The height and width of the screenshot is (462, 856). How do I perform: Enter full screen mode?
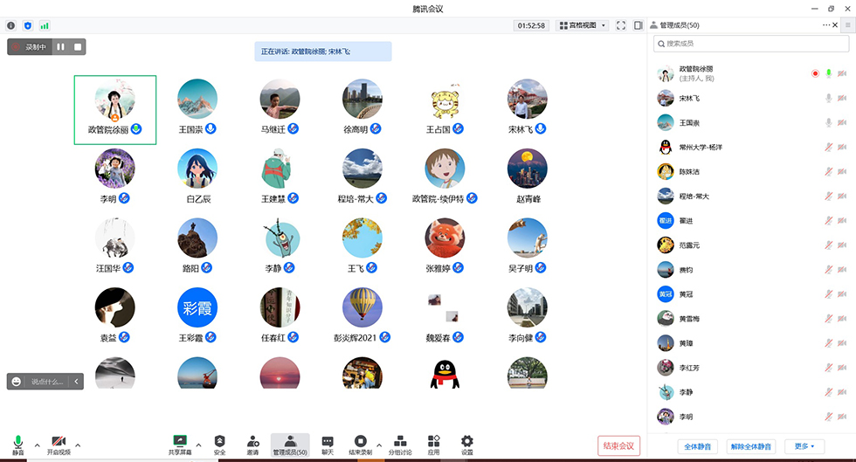[621, 26]
